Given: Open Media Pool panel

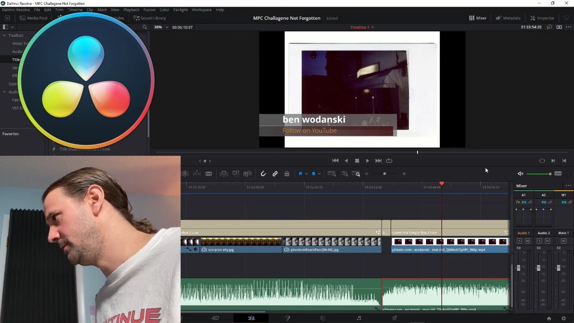Looking at the screenshot, I should (x=34, y=18).
